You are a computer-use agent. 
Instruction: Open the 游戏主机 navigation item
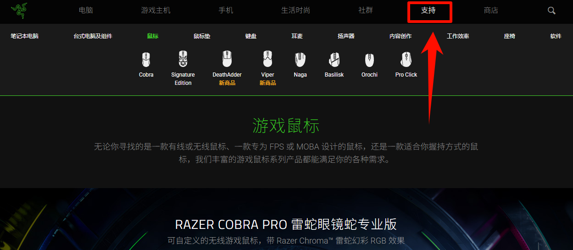coord(156,10)
